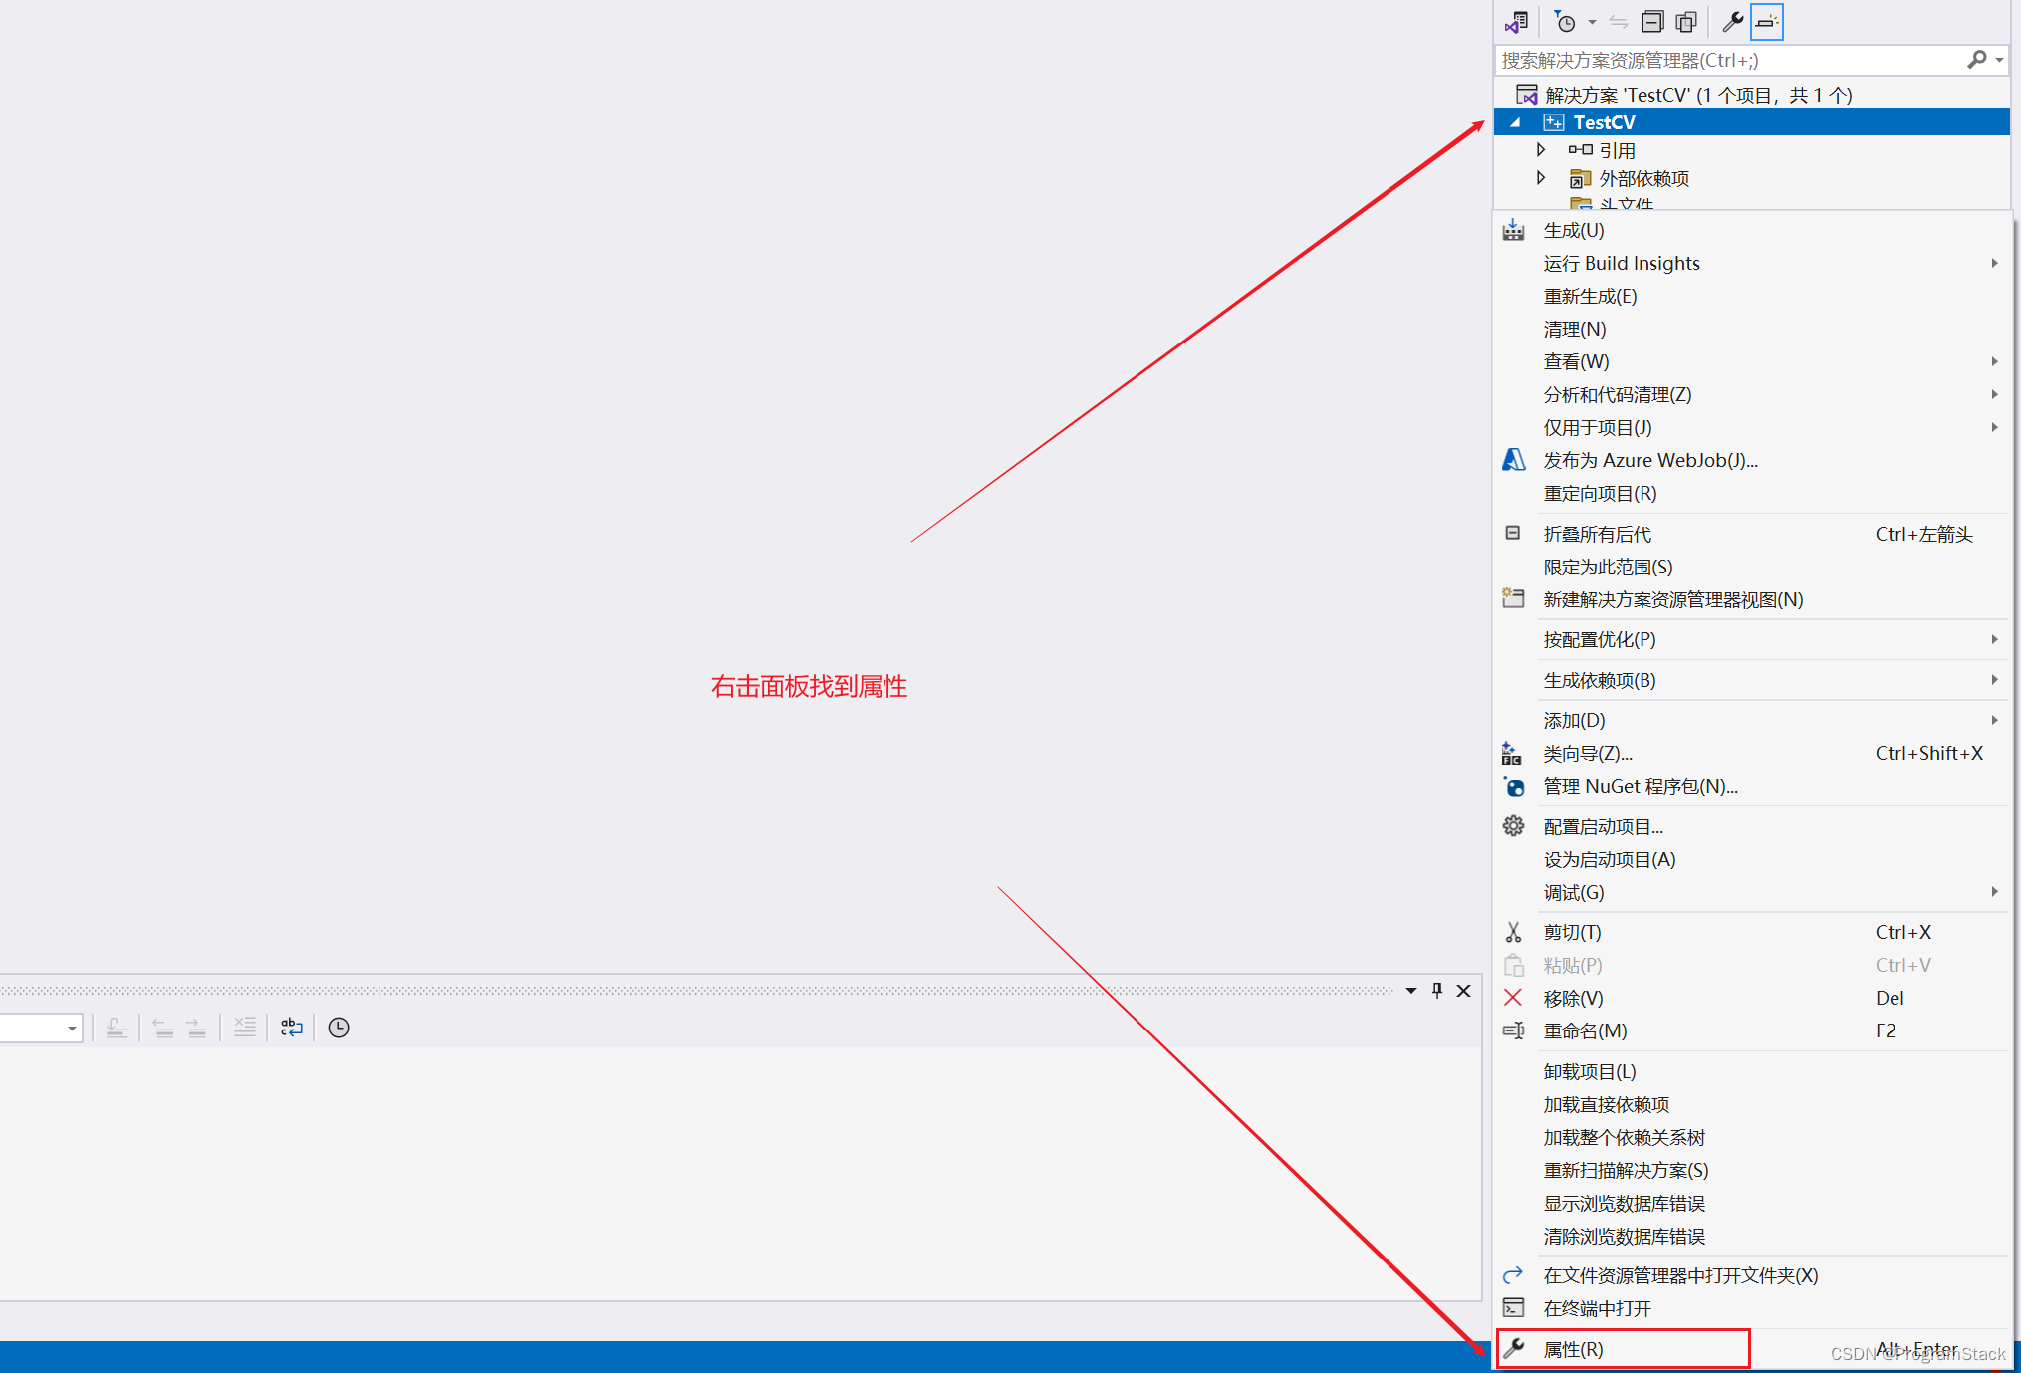This screenshot has height=1373, width=2021.
Task: Choose 限定为此范围(S)
Action: pyautogui.click(x=1752, y=567)
